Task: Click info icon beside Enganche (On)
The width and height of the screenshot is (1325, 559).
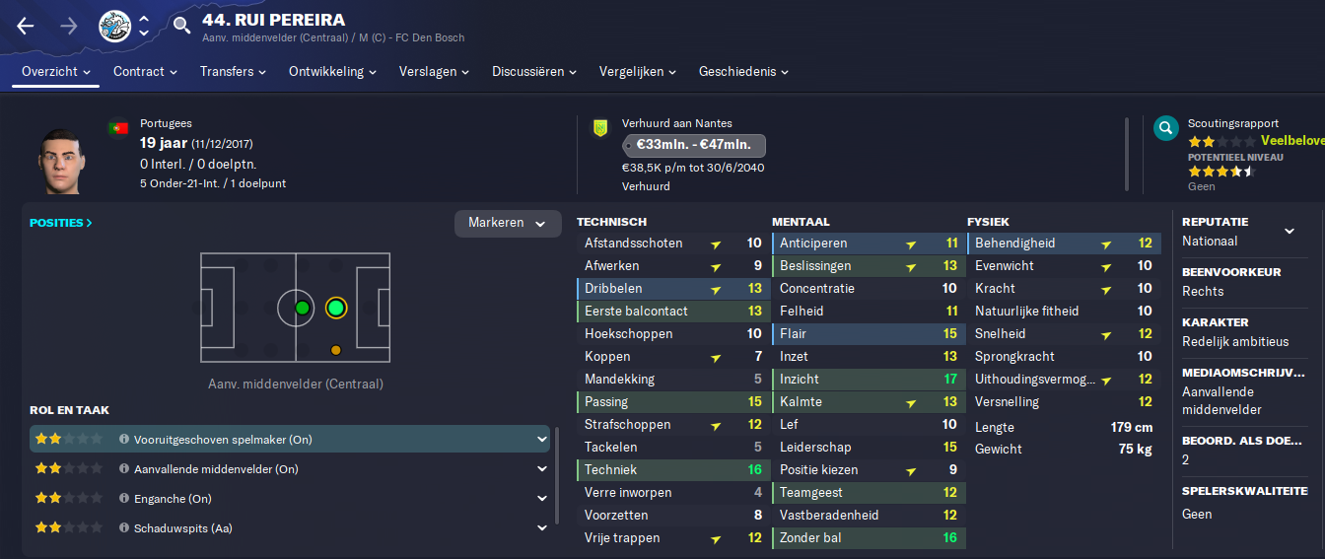Action: (x=124, y=499)
